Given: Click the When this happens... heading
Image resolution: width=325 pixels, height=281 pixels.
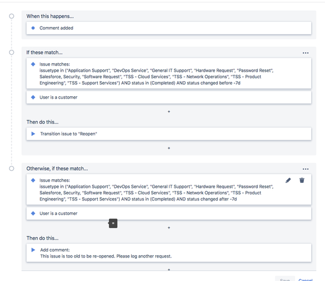Looking at the screenshot, I should [50, 16].
